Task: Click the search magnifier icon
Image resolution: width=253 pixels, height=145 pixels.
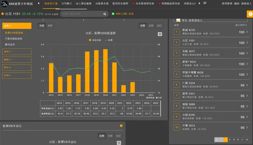Action: [x=105, y=14]
